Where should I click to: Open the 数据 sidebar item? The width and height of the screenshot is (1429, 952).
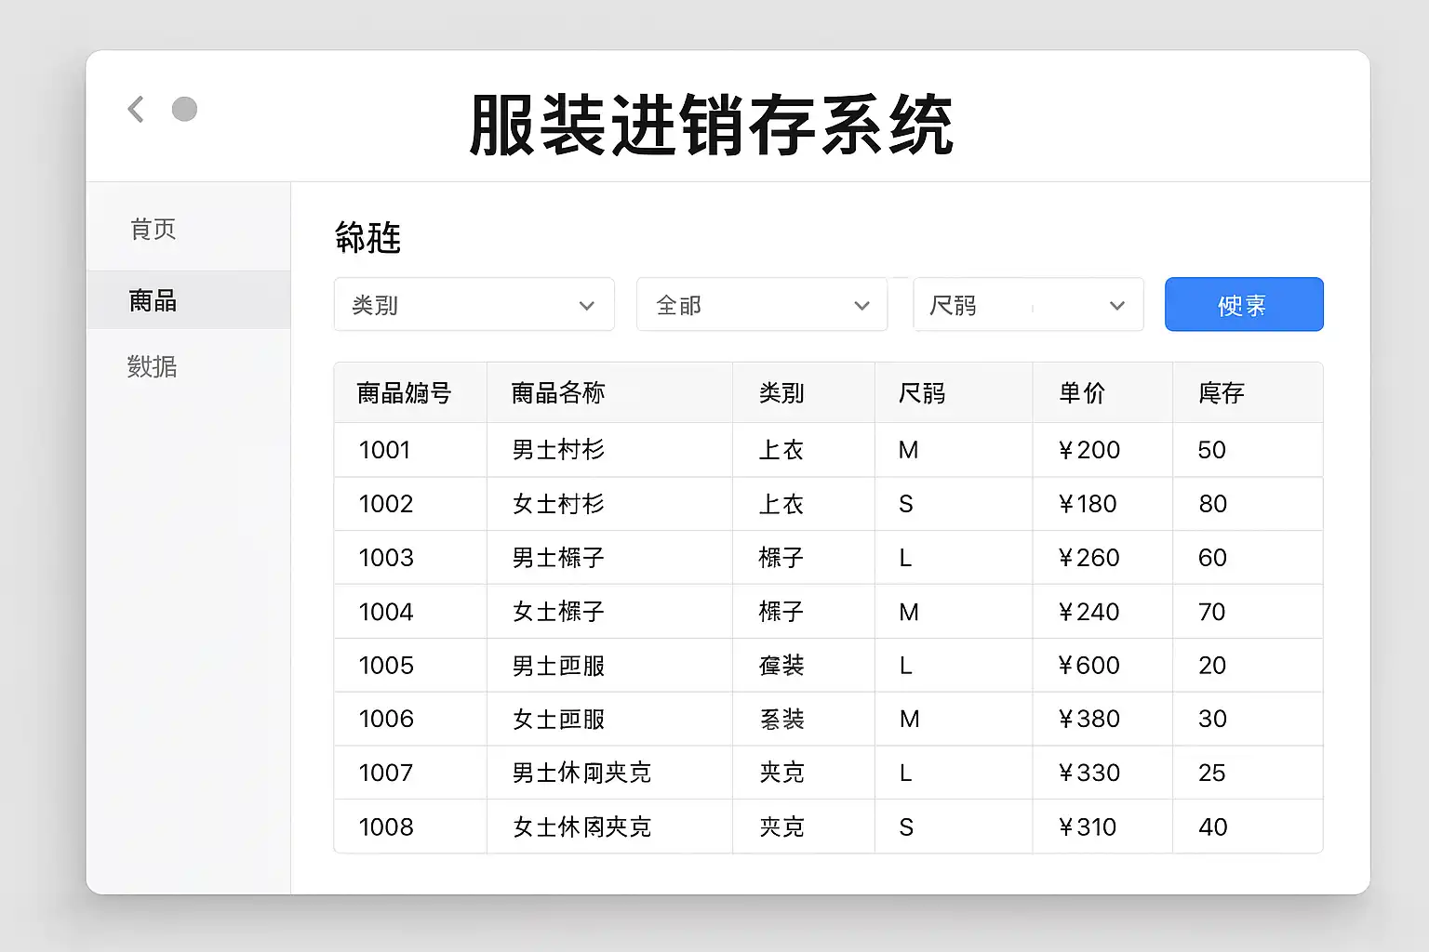tap(153, 366)
